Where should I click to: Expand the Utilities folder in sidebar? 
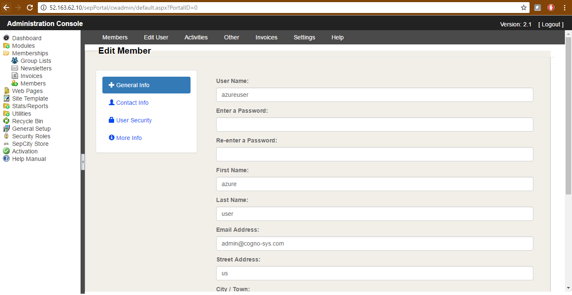6,114
